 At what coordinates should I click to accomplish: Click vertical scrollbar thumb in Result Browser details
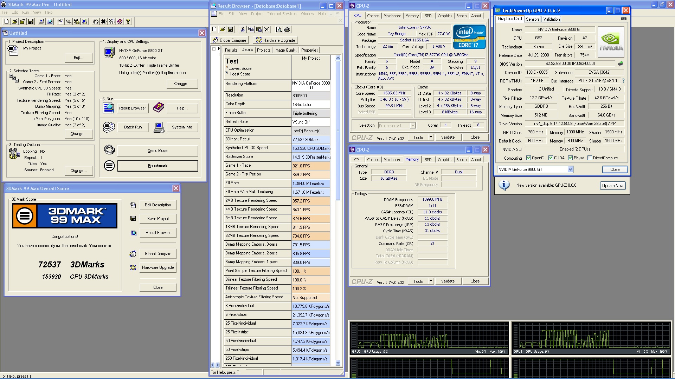pyautogui.click(x=338, y=131)
